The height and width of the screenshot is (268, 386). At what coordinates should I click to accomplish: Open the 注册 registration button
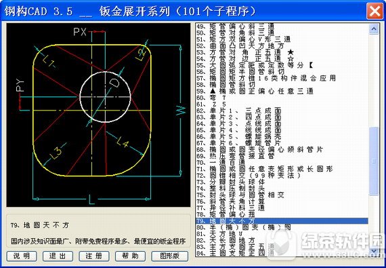pos(94,256)
